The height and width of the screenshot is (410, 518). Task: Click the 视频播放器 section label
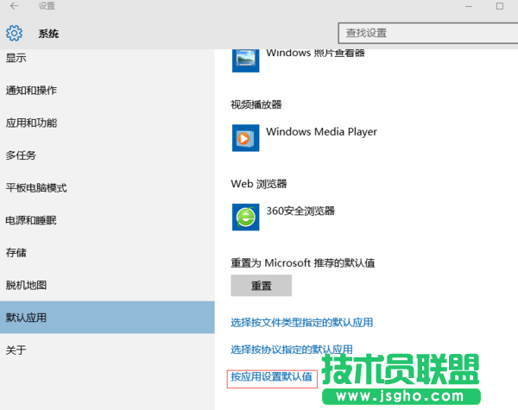pyautogui.click(x=256, y=104)
